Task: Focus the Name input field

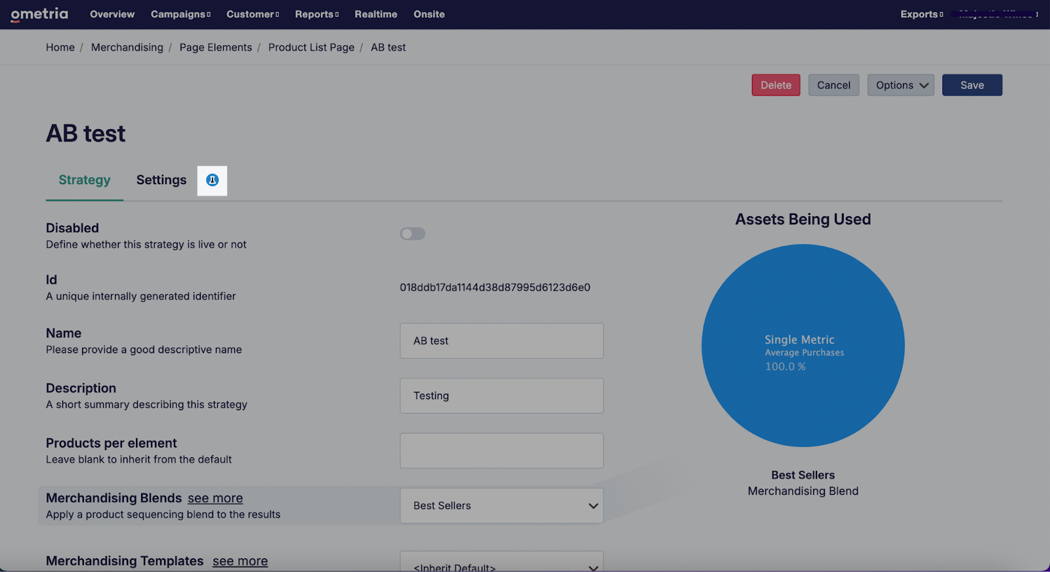Action: coord(501,341)
